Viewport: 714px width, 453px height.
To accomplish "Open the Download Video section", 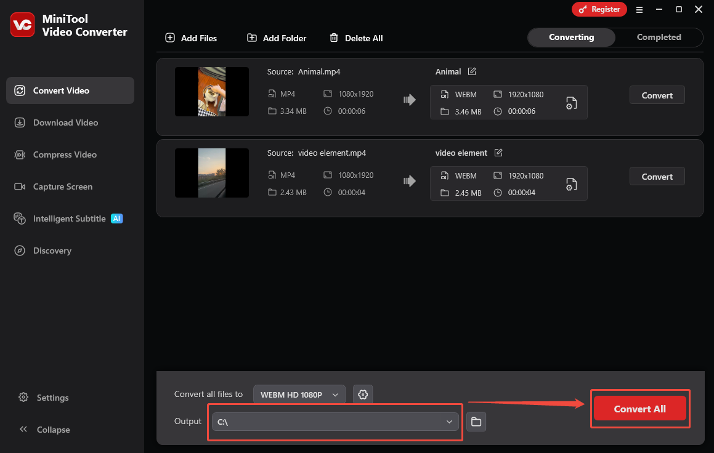I will pos(65,122).
